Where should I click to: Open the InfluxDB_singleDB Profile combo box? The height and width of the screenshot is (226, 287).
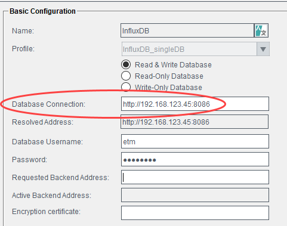tap(196, 49)
